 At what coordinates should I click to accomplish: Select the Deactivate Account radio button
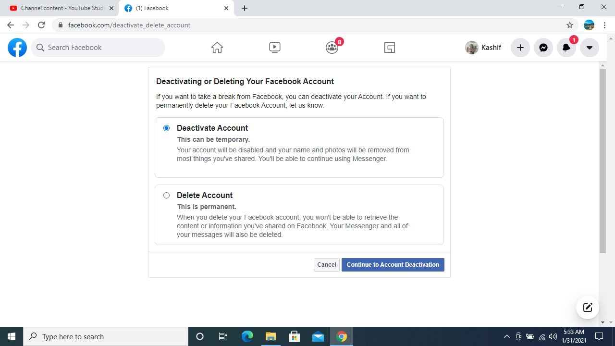coord(166,128)
